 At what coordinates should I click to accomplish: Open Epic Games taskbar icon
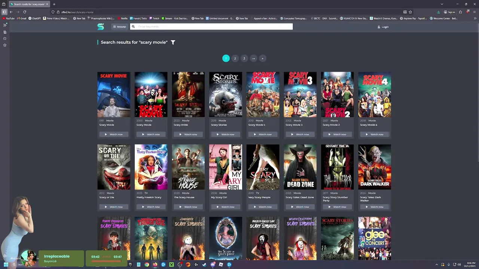130,265
